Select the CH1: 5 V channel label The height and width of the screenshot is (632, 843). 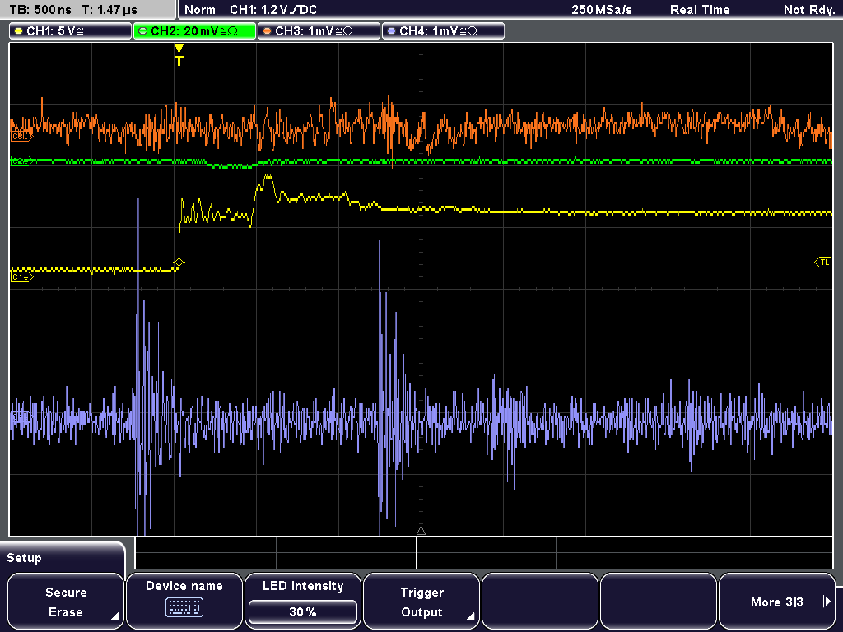click(x=70, y=31)
